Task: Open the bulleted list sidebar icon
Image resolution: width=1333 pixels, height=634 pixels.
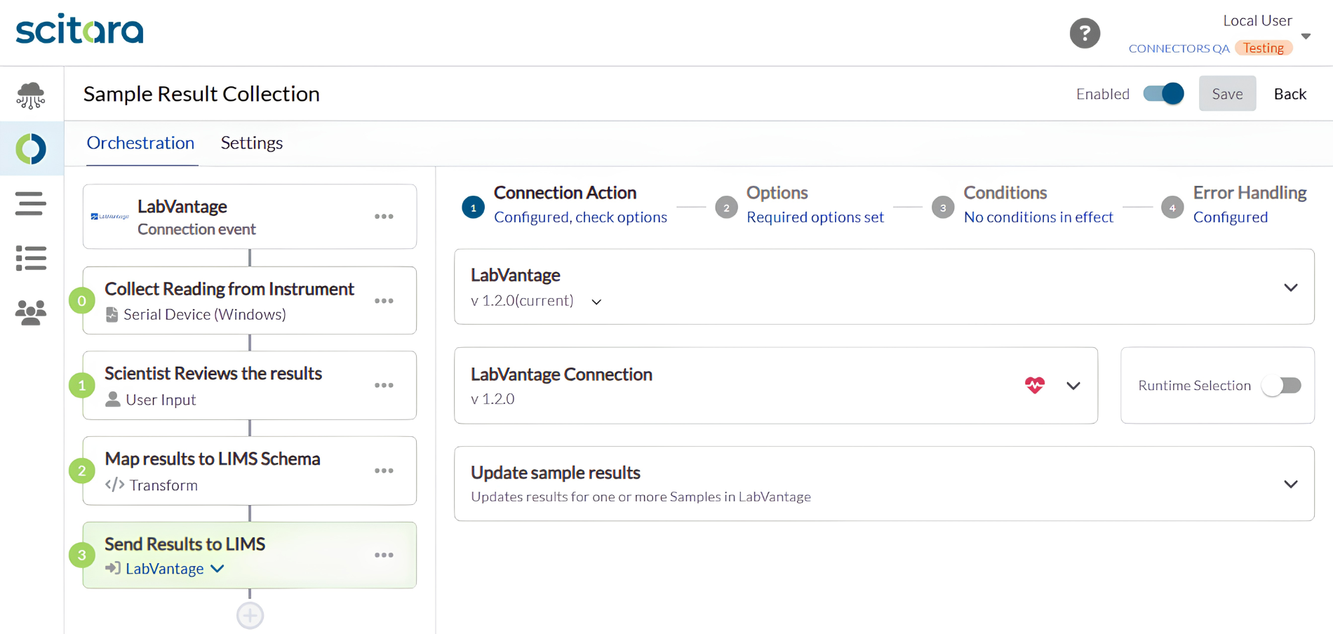Action: pos(31,258)
